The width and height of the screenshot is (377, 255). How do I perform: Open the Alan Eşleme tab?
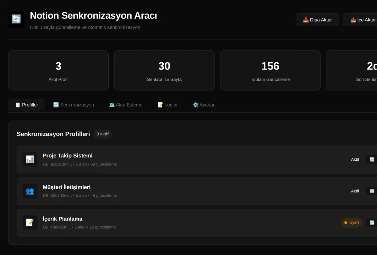pyautogui.click(x=126, y=105)
